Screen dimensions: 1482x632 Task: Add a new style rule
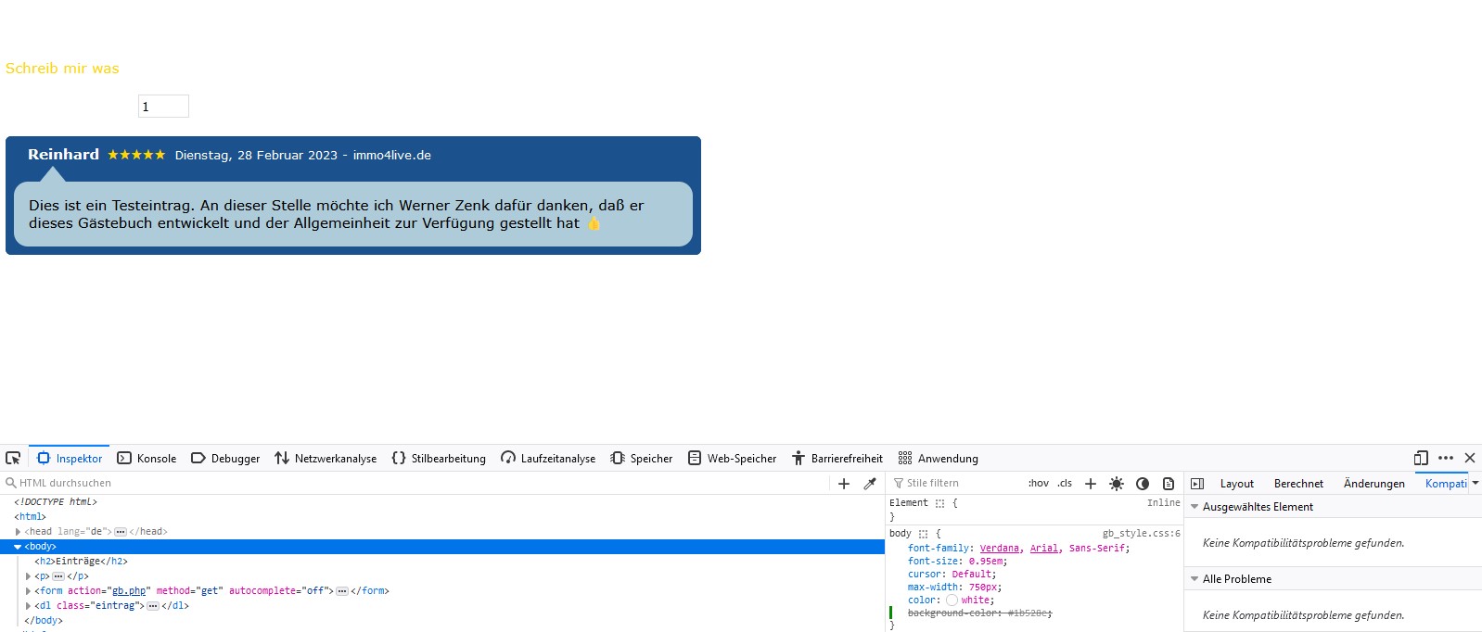coord(1091,484)
